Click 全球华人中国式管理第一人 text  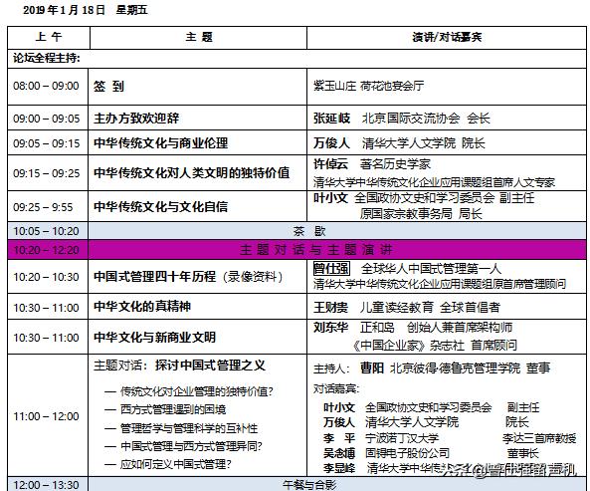[431, 269]
